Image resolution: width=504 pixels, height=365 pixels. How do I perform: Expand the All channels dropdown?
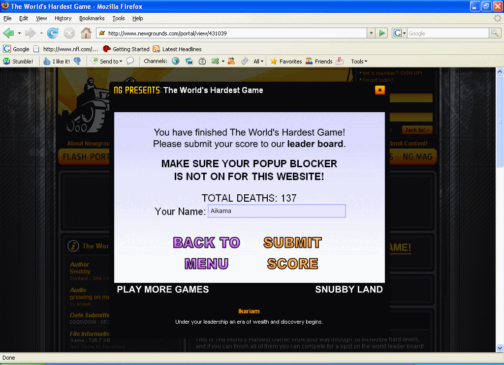(x=258, y=61)
